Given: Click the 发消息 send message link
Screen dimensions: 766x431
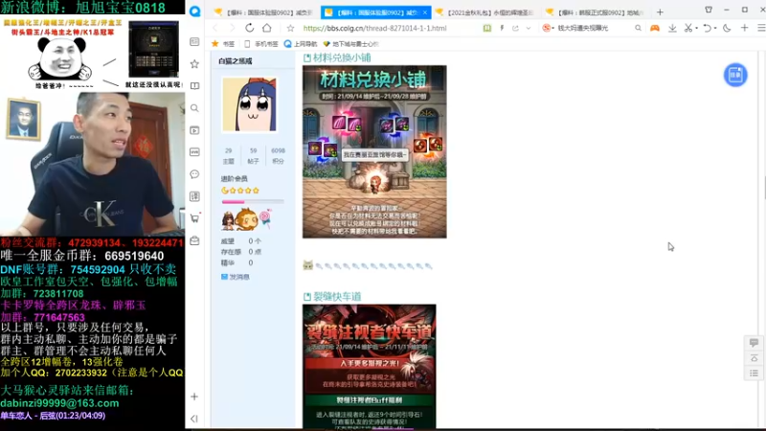Looking at the screenshot, I should tap(236, 277).
